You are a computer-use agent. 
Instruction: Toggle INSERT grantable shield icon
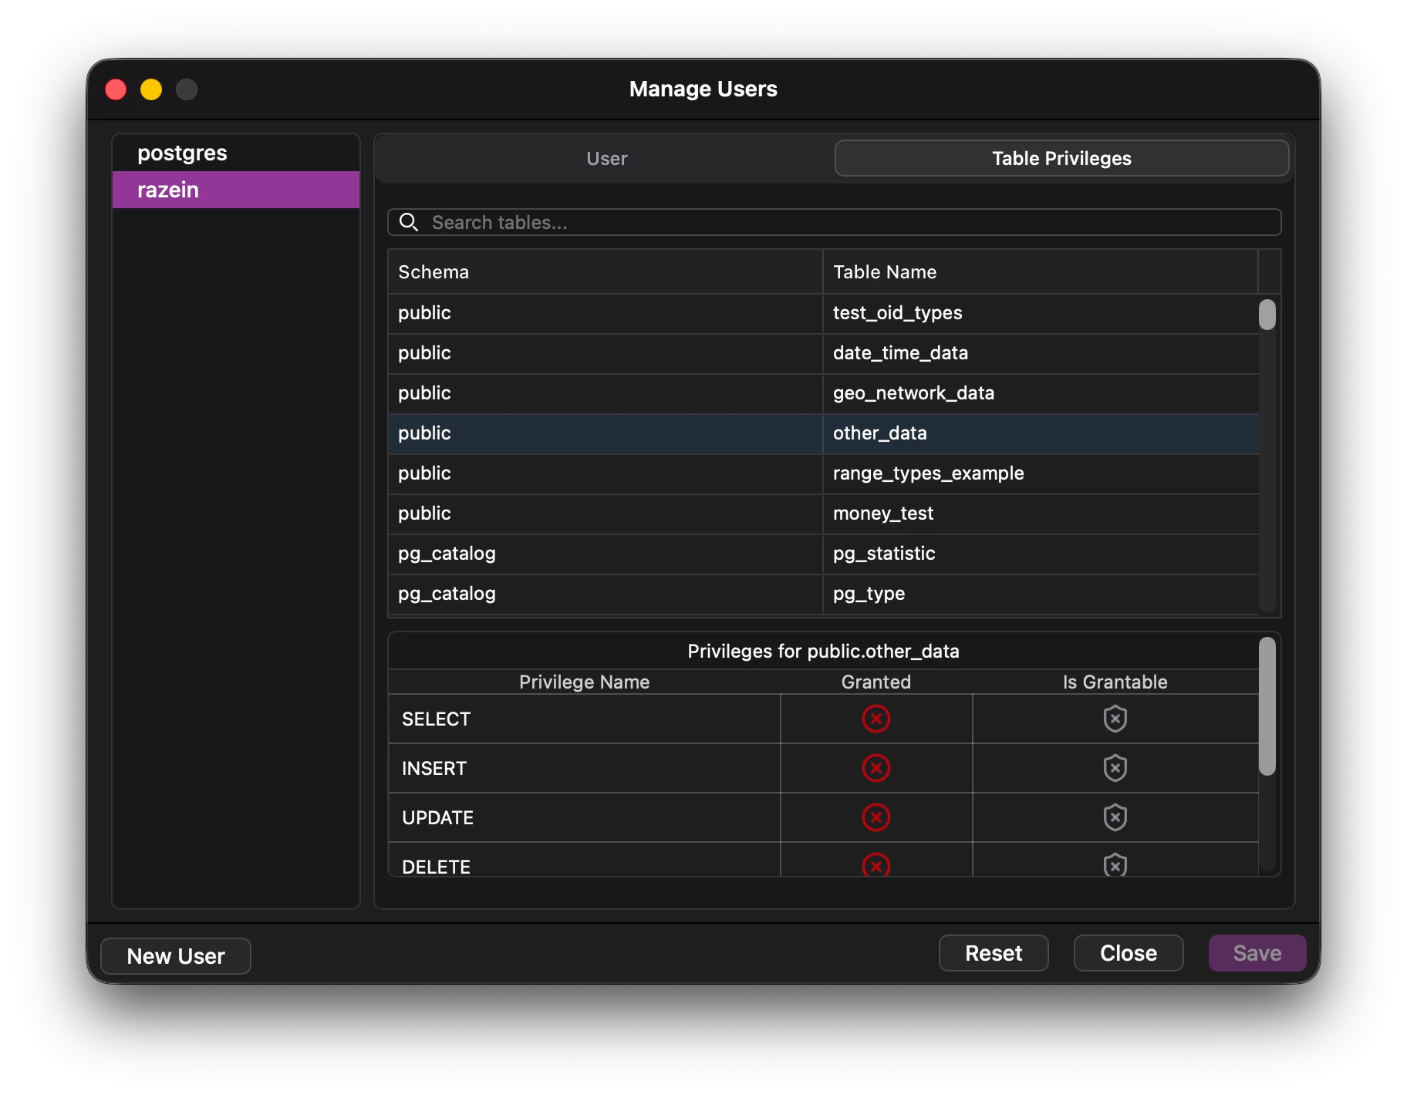(x=1115, y=768)
